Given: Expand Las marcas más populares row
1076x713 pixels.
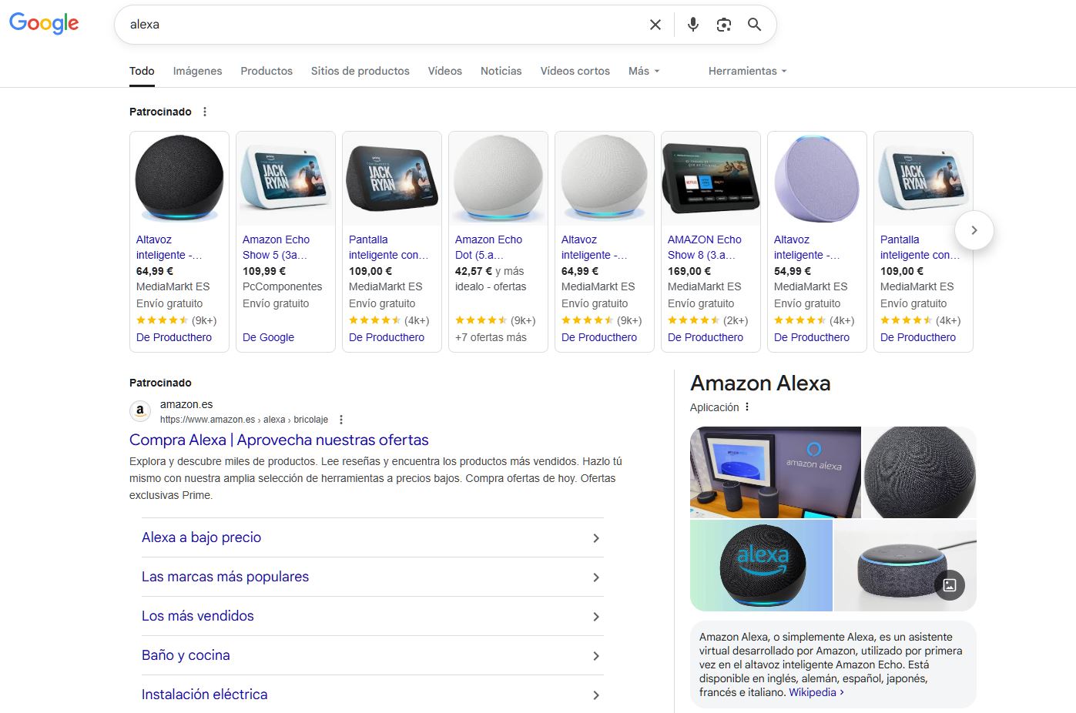Looking at the screenshot, I should point(373,577).
